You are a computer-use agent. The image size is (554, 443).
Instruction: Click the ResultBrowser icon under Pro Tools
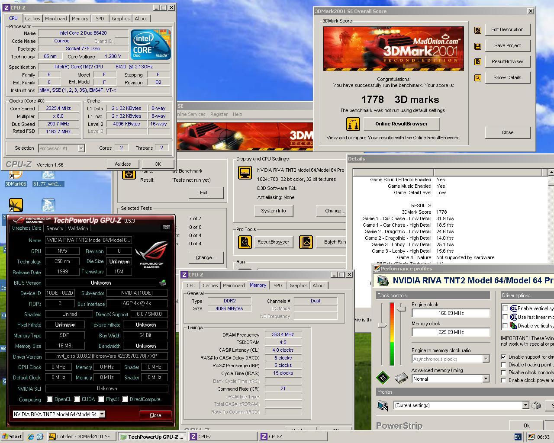click(x=245, y=242)
